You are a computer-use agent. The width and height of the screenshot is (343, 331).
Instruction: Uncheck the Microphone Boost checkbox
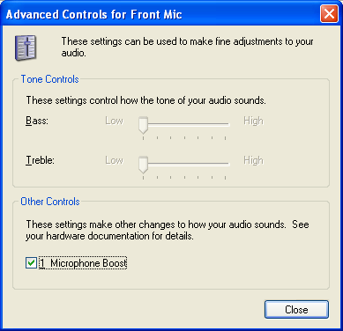point(31,263)
